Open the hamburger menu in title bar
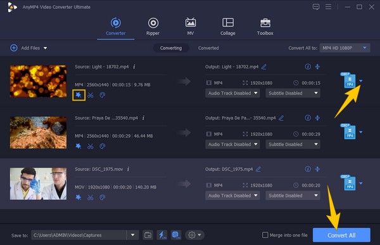The height and width of the screenshot is (245, 380). click(328, 7)
